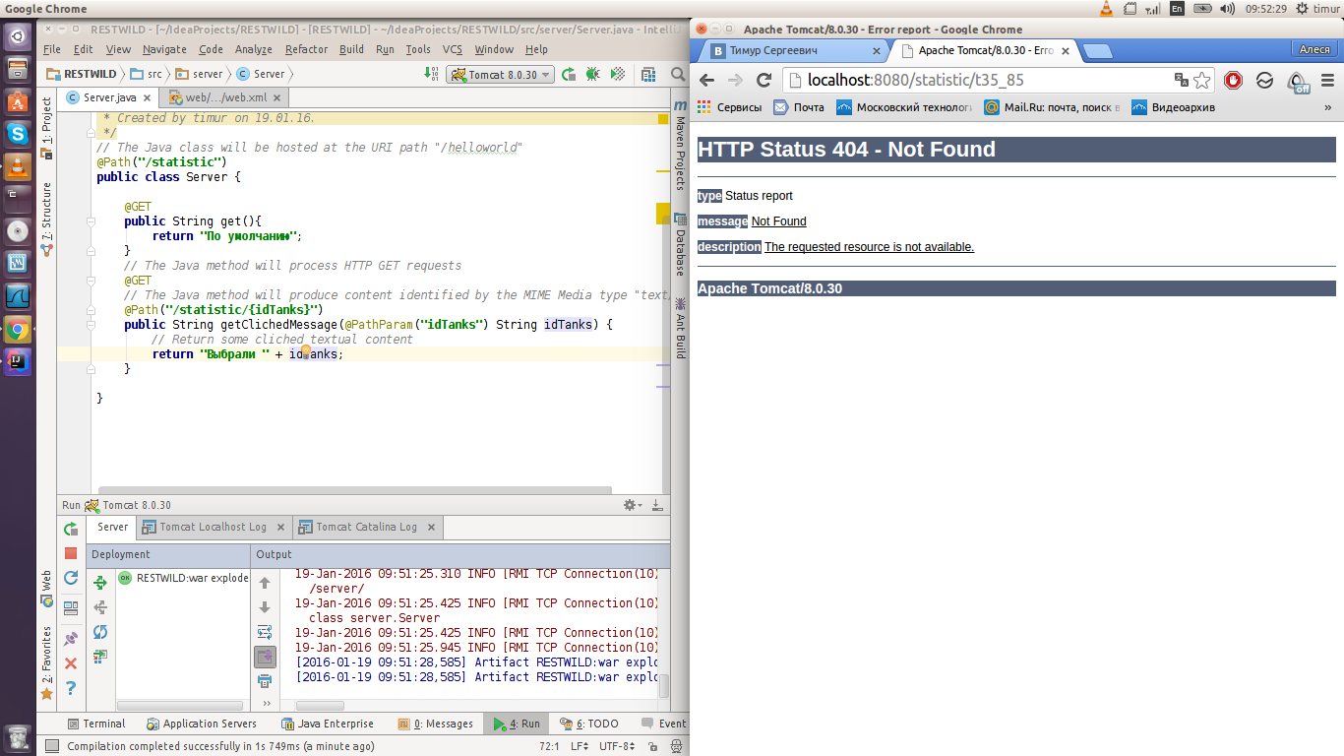Bookmark this page with the star
Viewport: 1344px width, 756px height.
(1201, 81)
